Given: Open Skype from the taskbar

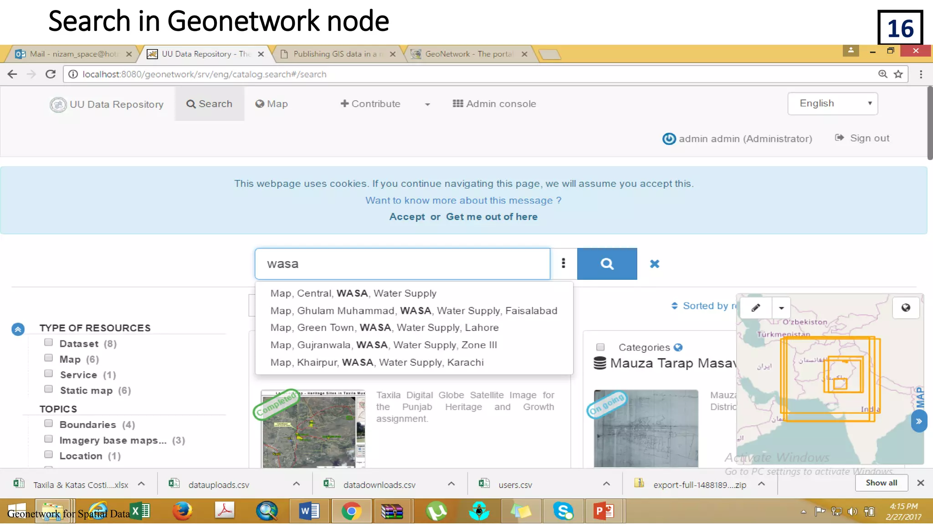Looking at the screenshot, I should click(x=563, y=511).
